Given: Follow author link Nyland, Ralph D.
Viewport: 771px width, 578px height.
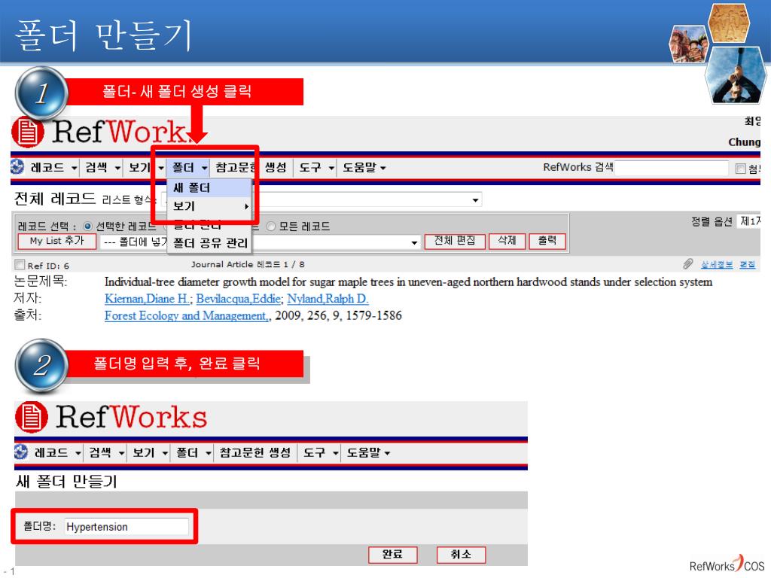Looking at the screenshot, I should point(328,298).
